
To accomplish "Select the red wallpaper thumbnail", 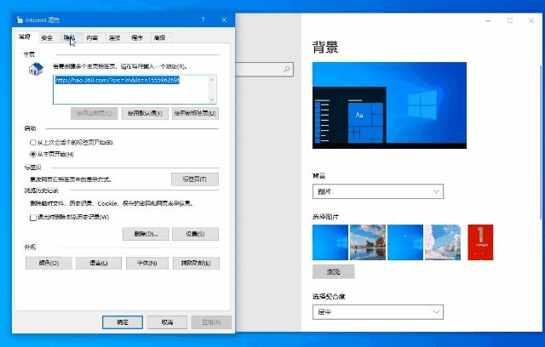I will coord(480,242).
